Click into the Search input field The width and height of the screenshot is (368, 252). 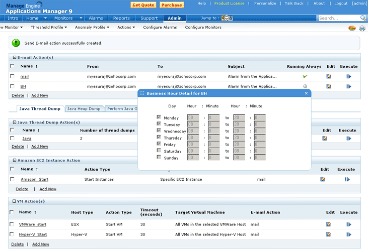(x=337, y=18)
